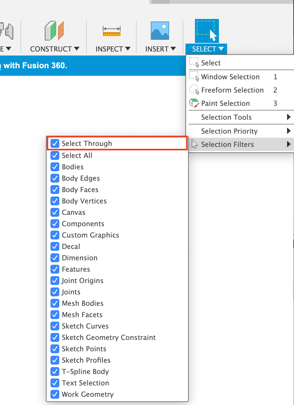Open the INSERT dropdown arrow
Viewport: 294px width, 405px height.
[173, 49]
